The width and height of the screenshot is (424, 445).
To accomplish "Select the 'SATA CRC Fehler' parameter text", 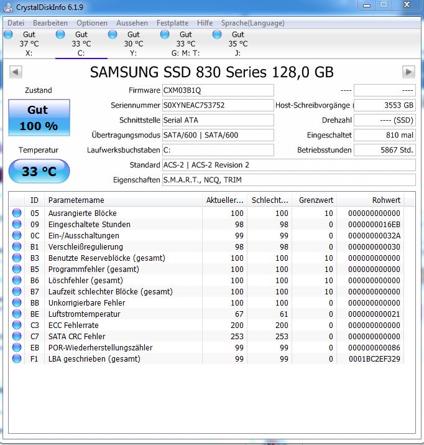I will point(77,336).
